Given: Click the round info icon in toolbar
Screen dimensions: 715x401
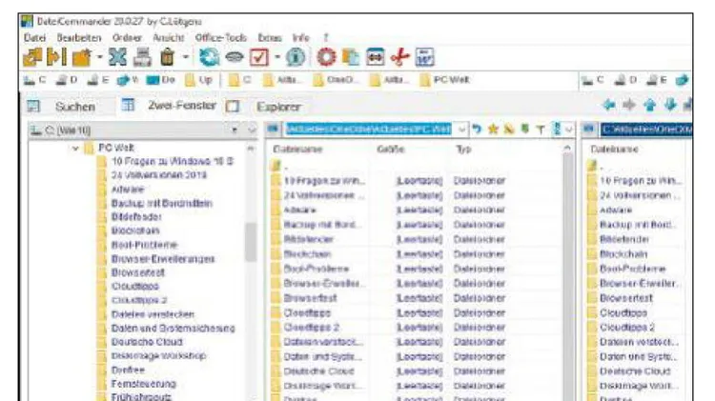Looking at the screenshot, I should pyautogui.click(x=296, y=57).
